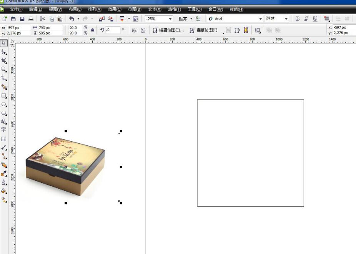Select the Table tool

[4, 139]
